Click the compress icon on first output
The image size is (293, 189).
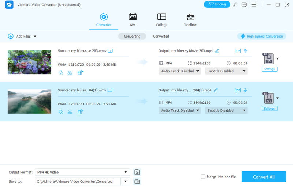245,51
